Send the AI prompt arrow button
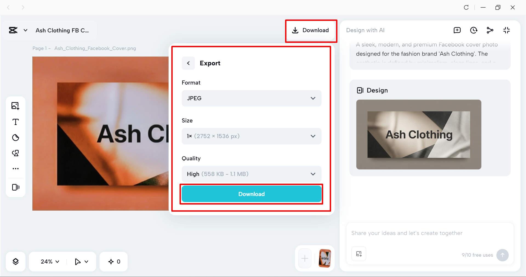526x277 pixels. pyautogui.click(x=502, y=255)
